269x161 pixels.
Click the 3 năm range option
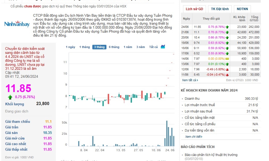pos(140,47)
